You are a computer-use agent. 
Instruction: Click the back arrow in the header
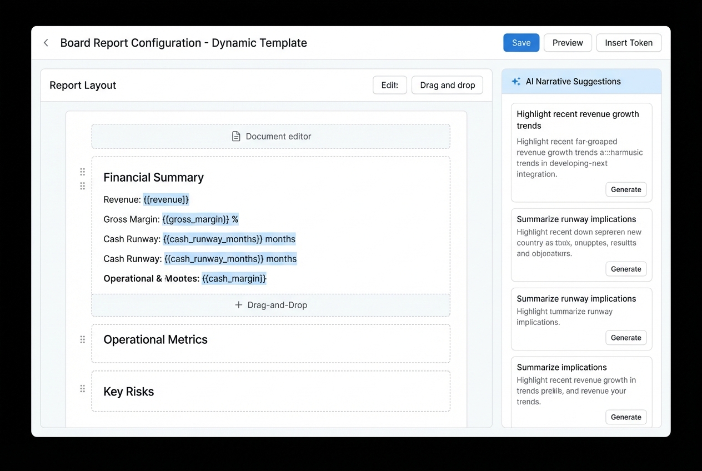pos(46,42)
